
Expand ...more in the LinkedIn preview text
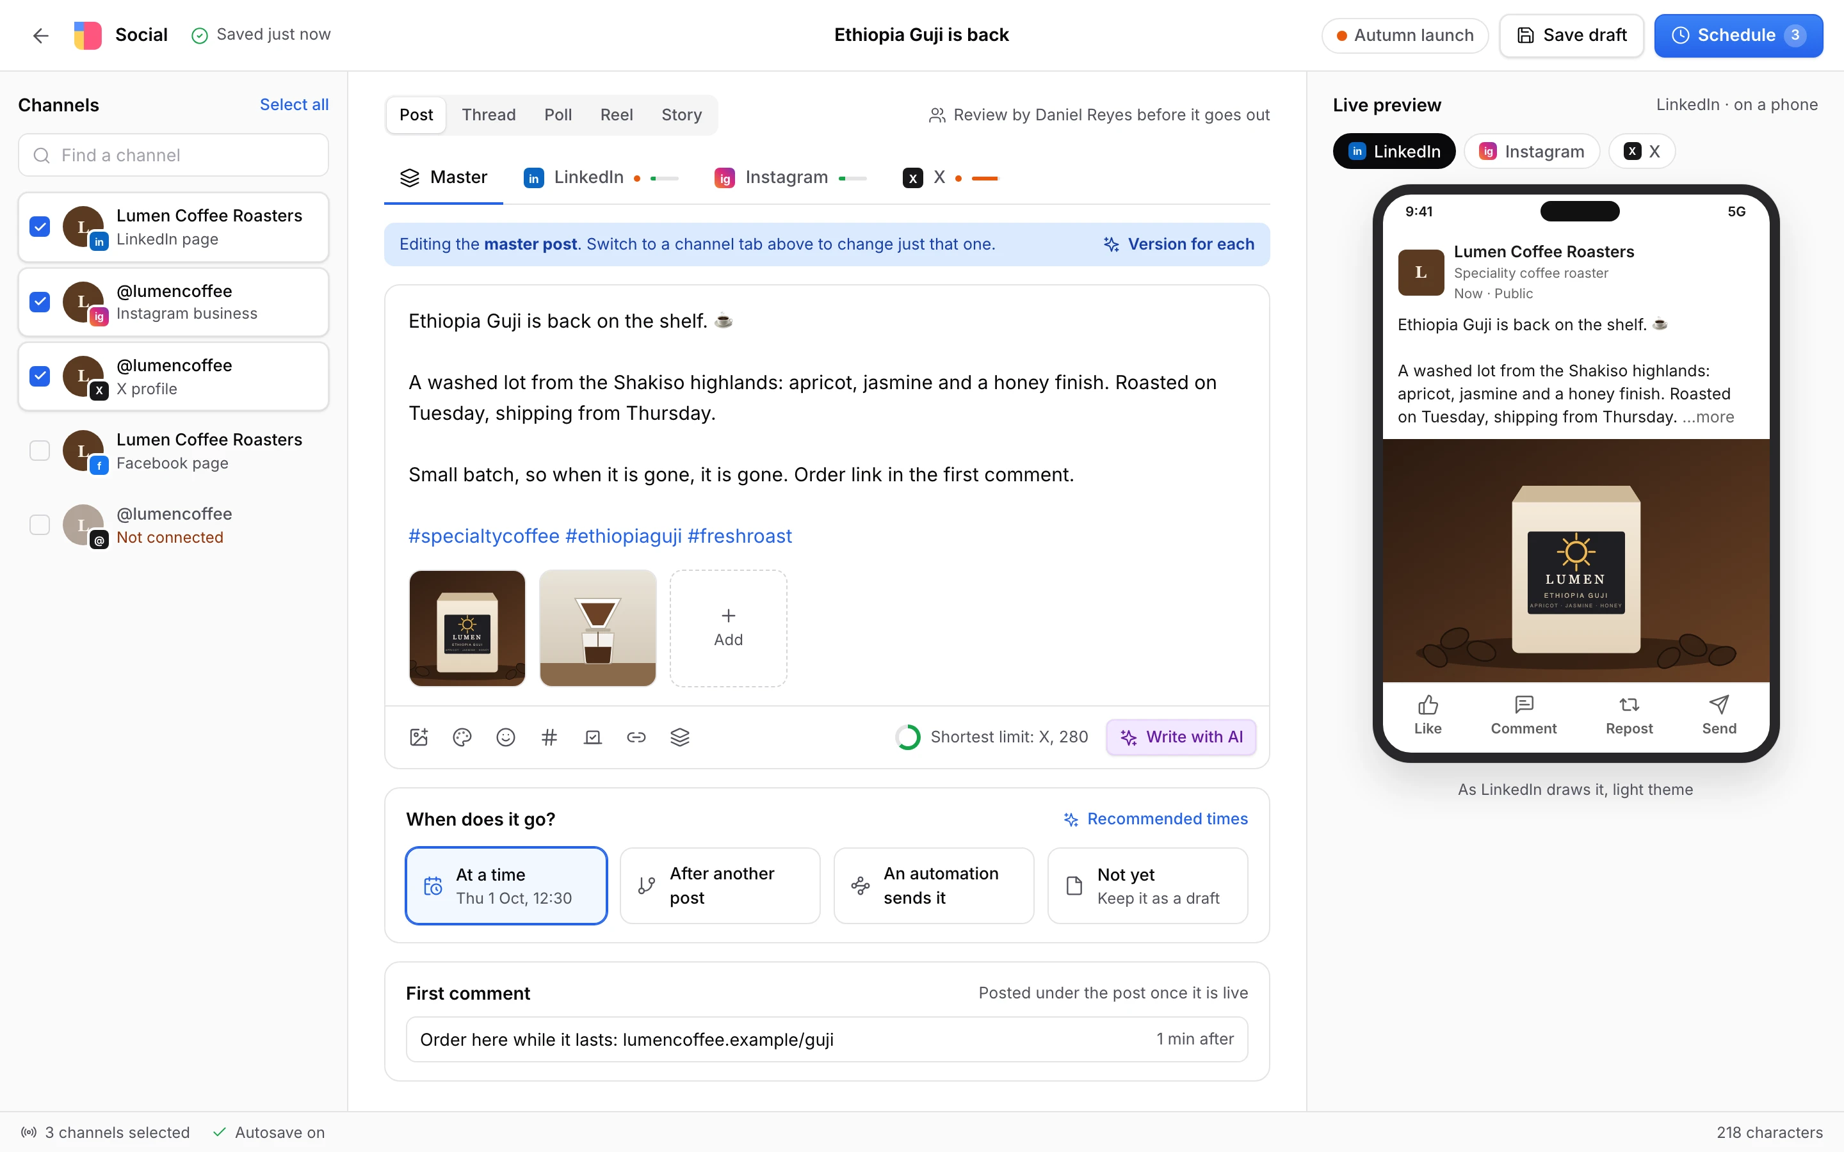pyautogui.click(x=1708, y=417)
